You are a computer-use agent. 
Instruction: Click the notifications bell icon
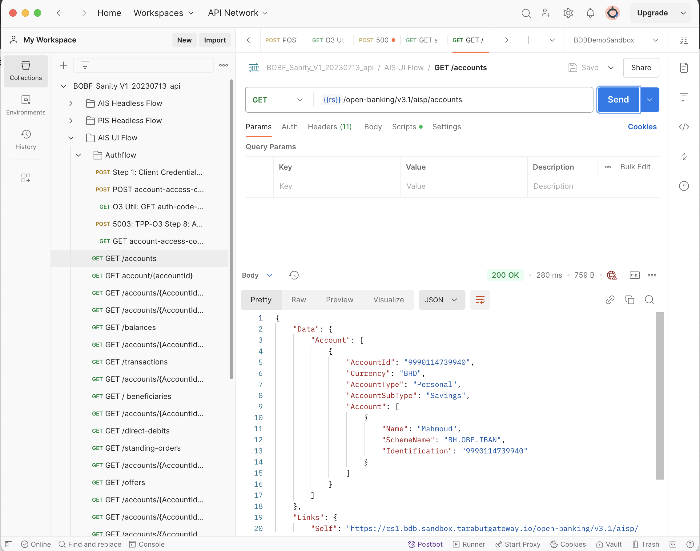pos(590,13)
